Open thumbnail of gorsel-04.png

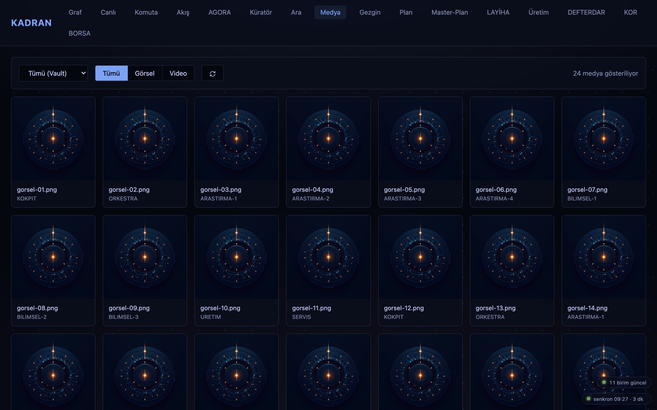coord(328,139)
